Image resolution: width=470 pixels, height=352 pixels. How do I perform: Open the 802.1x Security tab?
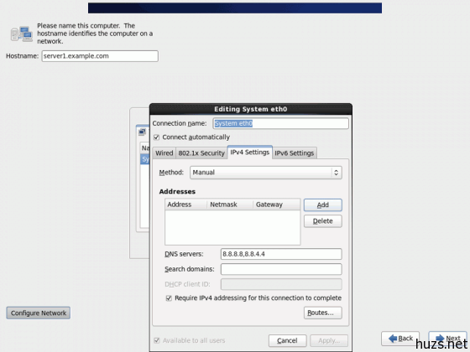(x=201, y=153)
